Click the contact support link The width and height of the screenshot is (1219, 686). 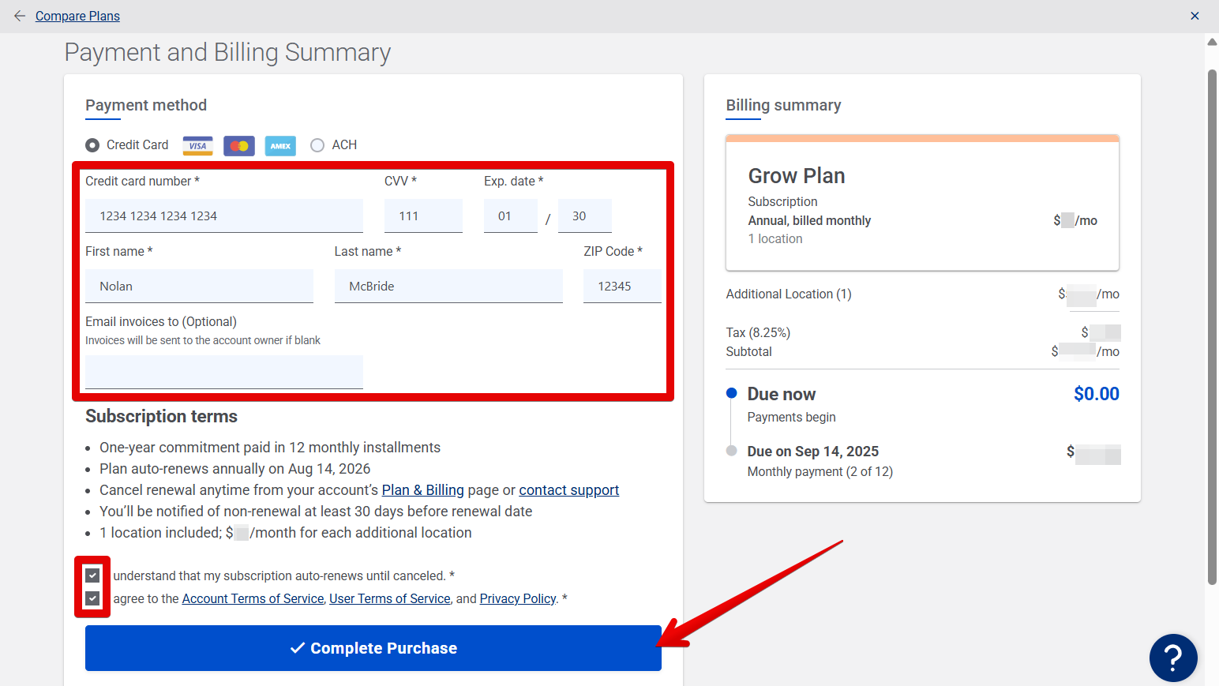(568, 489)
